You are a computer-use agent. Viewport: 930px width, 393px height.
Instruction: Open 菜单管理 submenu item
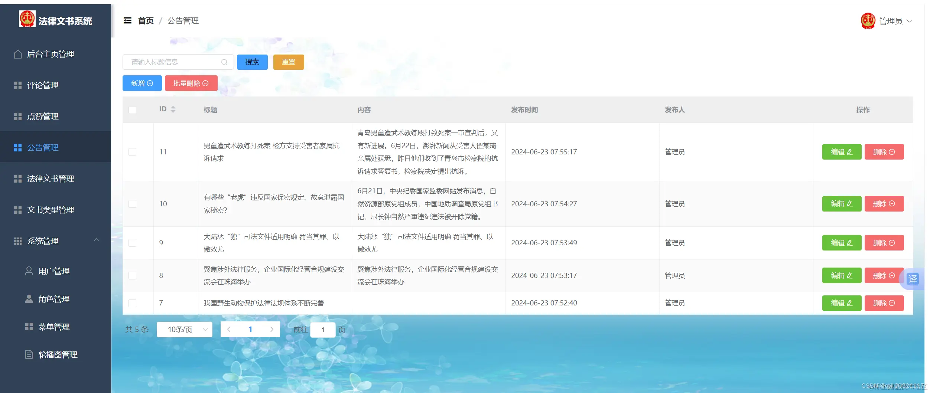pyautogui.click(x=55, y=327)
